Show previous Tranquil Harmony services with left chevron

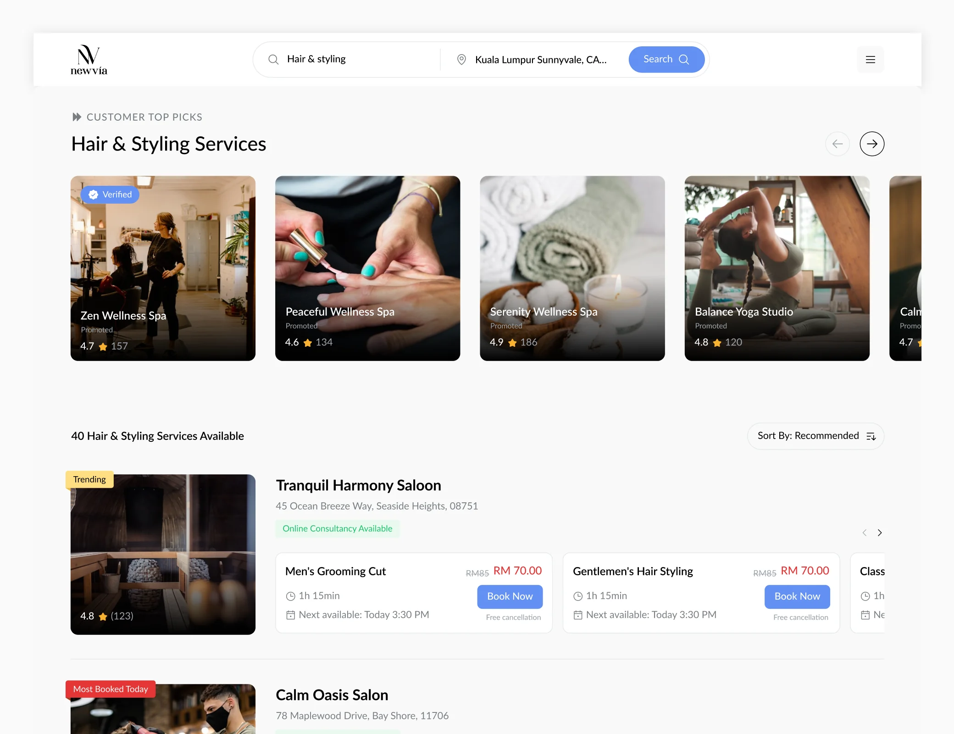(x=865, y=533)
